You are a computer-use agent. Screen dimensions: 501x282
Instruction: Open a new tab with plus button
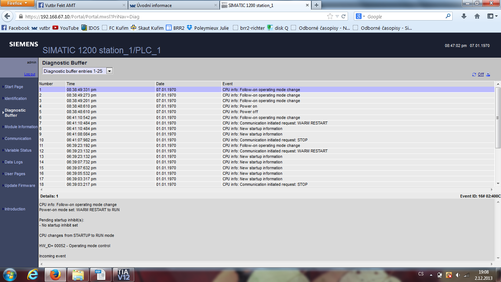pyautogui.click(x=316, y=5)
